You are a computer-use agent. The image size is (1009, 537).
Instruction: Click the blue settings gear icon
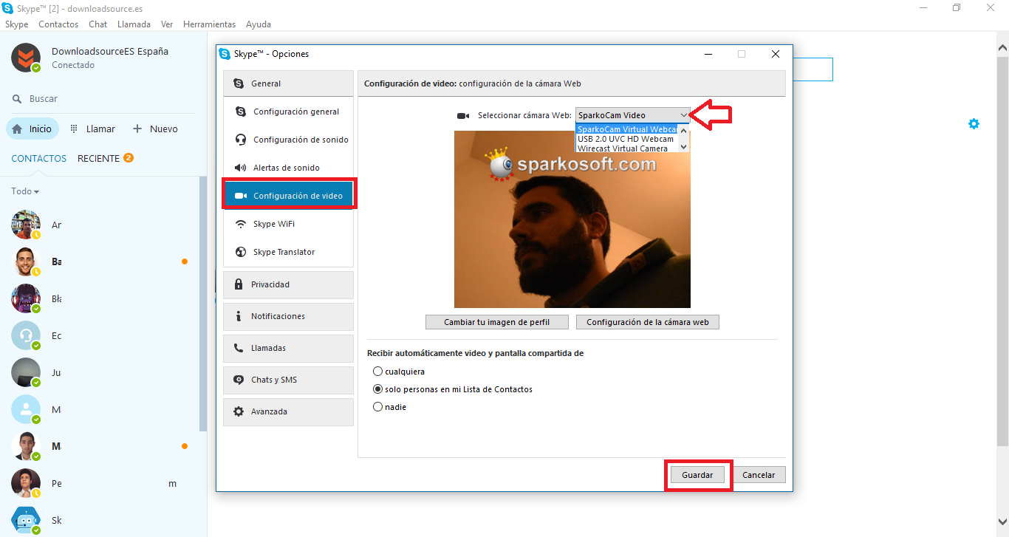(974, 123)
